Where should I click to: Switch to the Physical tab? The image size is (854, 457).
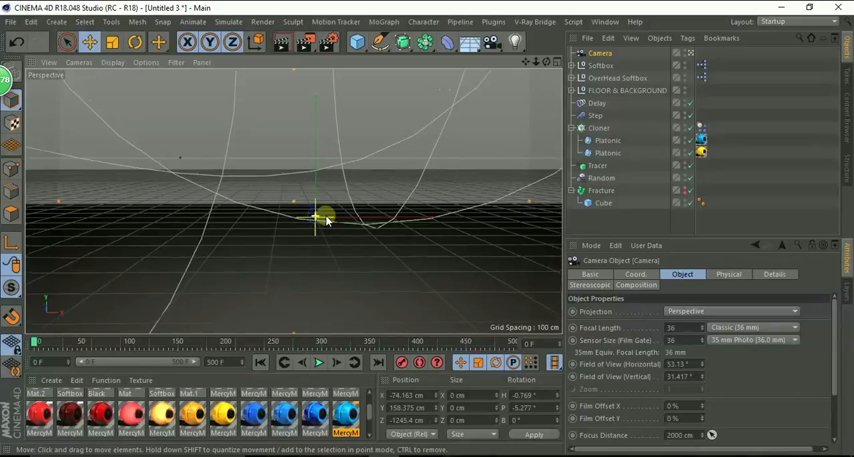[729, 274]
